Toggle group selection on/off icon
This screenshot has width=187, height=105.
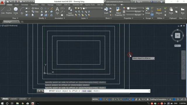coord(152,15)
